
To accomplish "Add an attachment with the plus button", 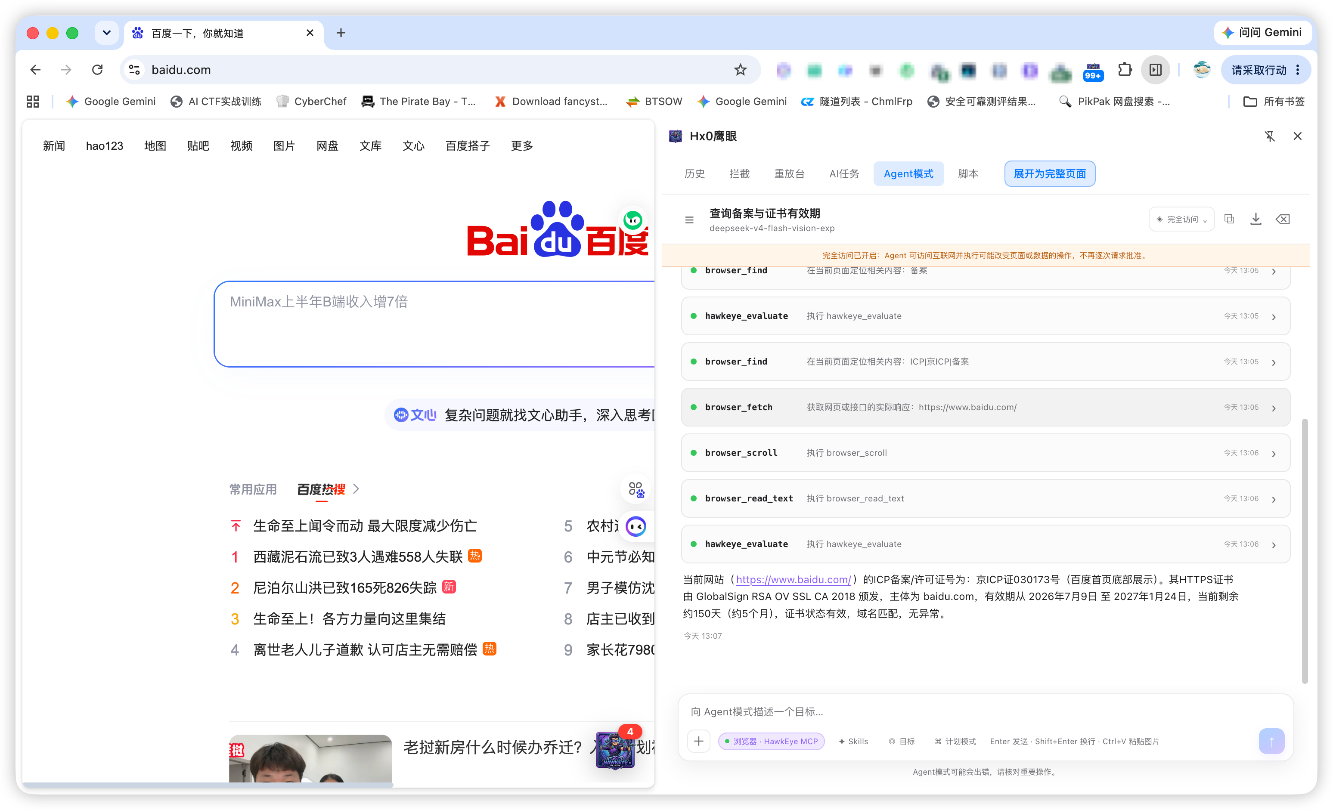I will pyautogui.click(x=698, y=741).
